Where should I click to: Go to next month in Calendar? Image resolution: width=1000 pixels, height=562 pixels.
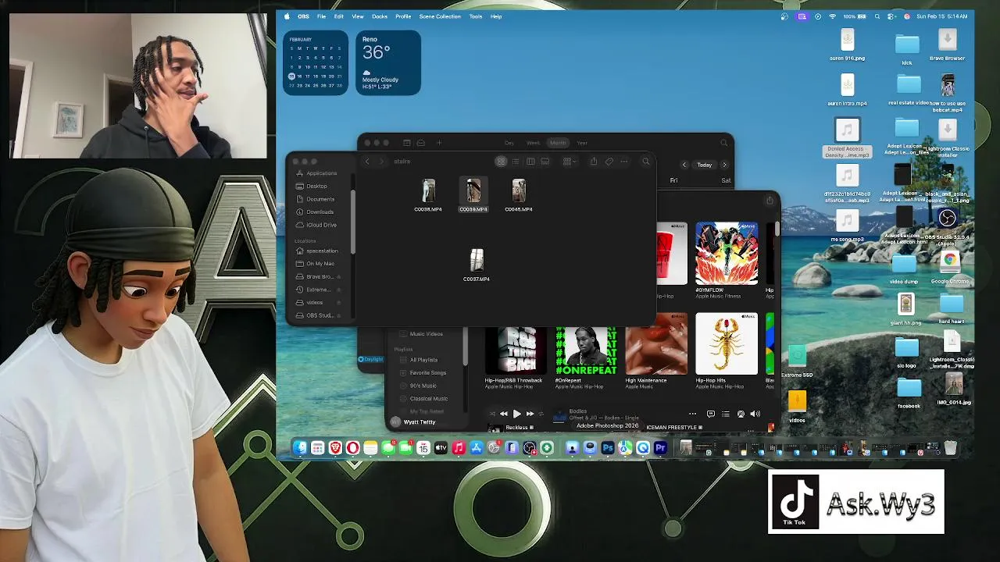point(724,165)
